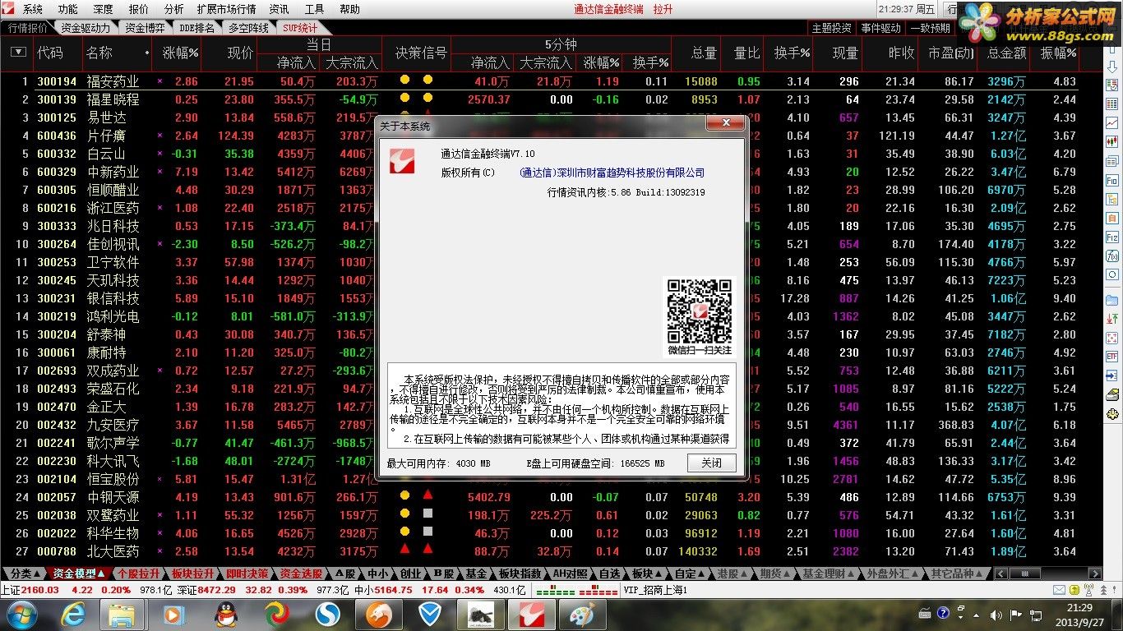Select the 创业 bottom tab
1123x631 pixels.
(x=410, y=573)
